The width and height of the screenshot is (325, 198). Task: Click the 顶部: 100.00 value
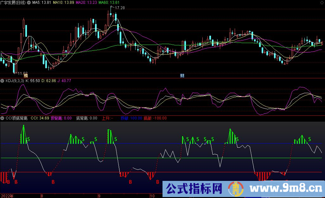[x=131, y=118]
